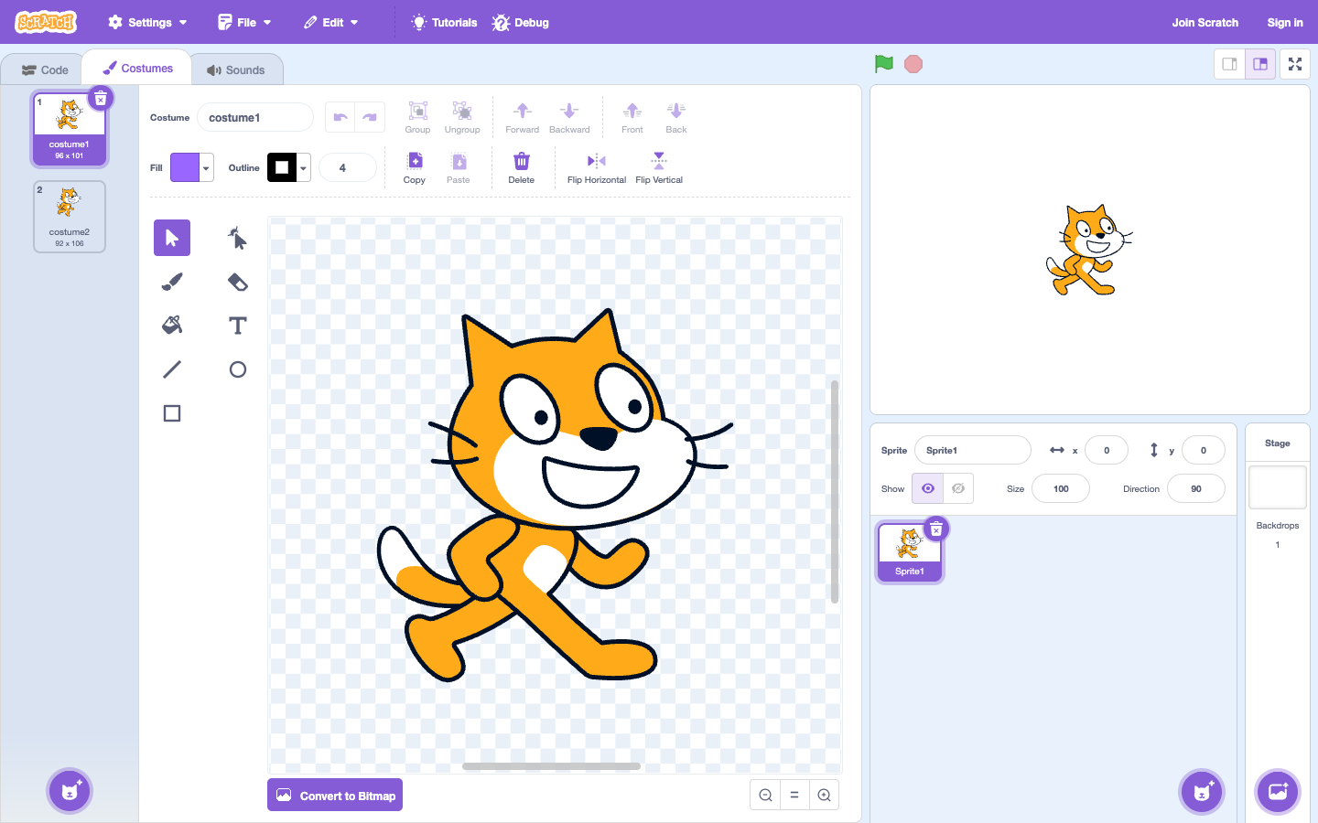Screen dimensions: 1318x823
Task: Select the costume2 thumbnail
Action: [x=70, y=216]
